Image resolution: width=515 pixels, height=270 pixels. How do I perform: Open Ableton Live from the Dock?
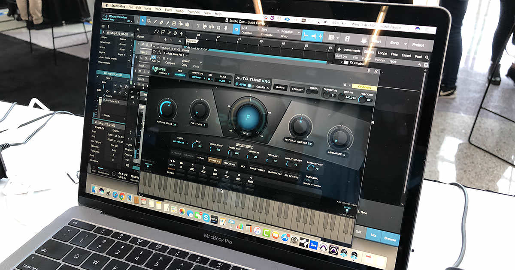(x=313, y=245)
